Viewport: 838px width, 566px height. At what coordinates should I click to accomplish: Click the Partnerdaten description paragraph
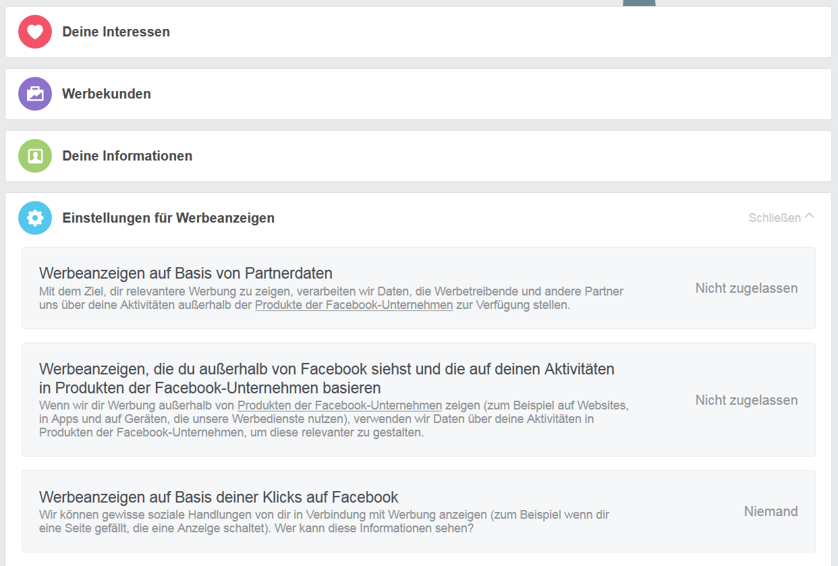click(331, 291)
